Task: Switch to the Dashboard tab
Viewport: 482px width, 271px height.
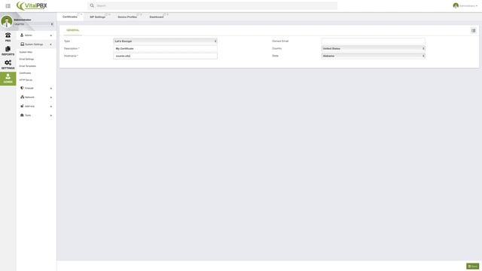Action: click(157, 17)
